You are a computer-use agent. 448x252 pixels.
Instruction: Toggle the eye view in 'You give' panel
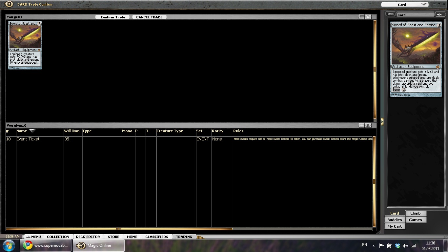368,125
